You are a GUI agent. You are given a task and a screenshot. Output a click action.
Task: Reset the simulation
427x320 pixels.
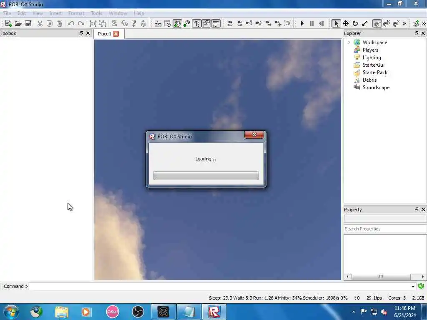click(x=322, y=23)
